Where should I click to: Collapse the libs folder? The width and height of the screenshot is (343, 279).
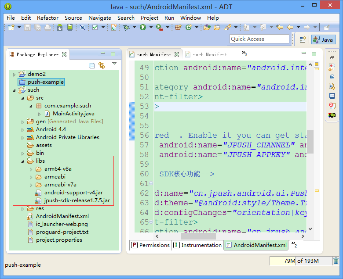coord(22,161)
